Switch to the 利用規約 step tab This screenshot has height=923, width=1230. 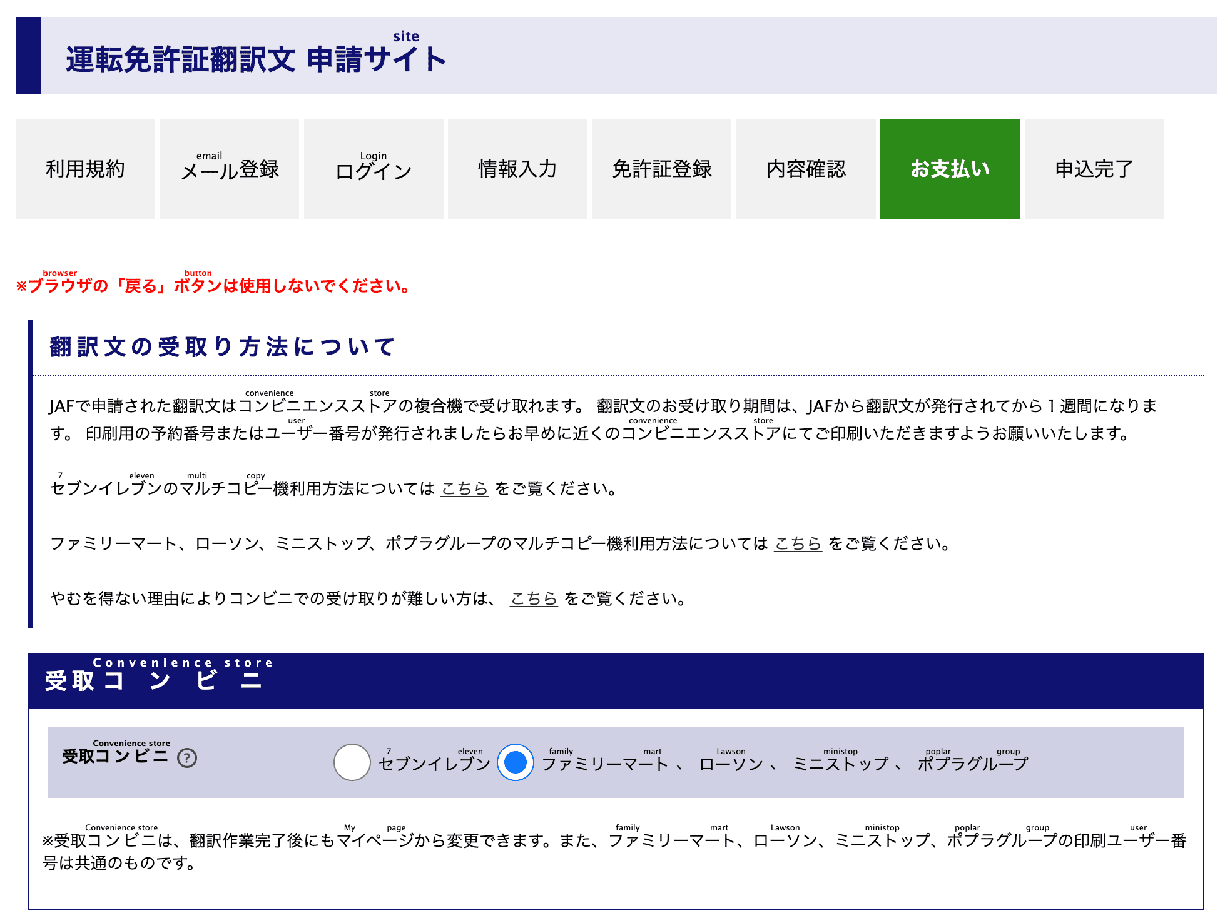[x=86, y=168]
